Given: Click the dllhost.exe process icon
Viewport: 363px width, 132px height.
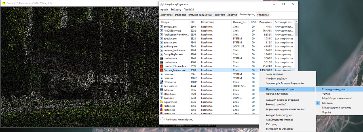Looking at the screenshot, I should (161, 94).
